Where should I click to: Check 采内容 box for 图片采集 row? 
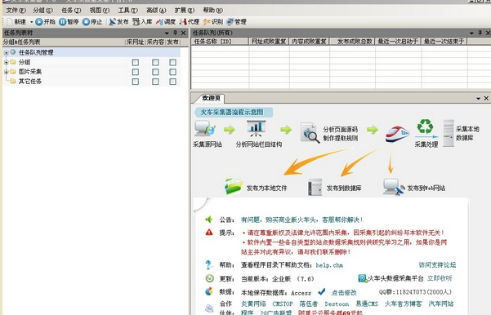(155, 72)
